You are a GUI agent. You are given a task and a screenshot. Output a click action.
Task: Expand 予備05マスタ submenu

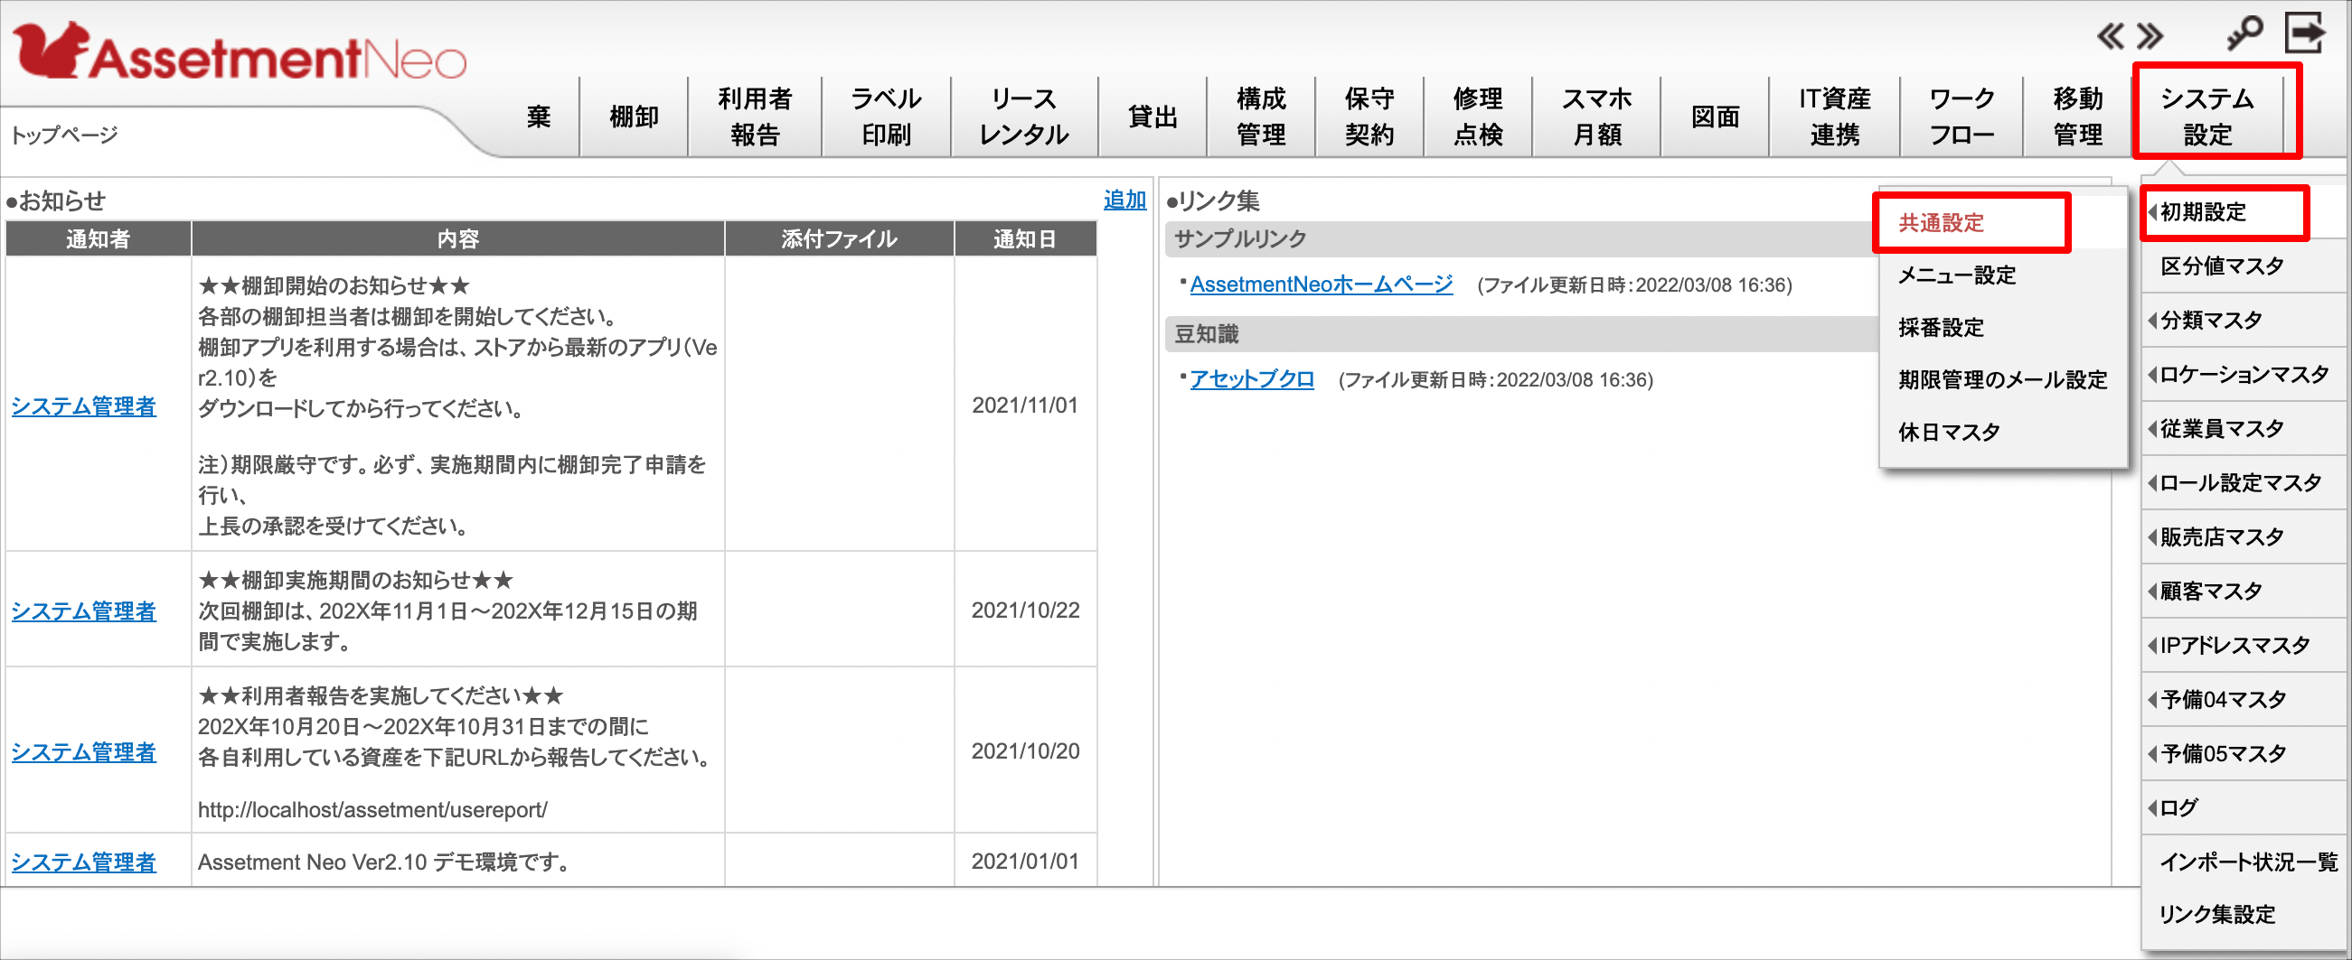click(2243, 754)
